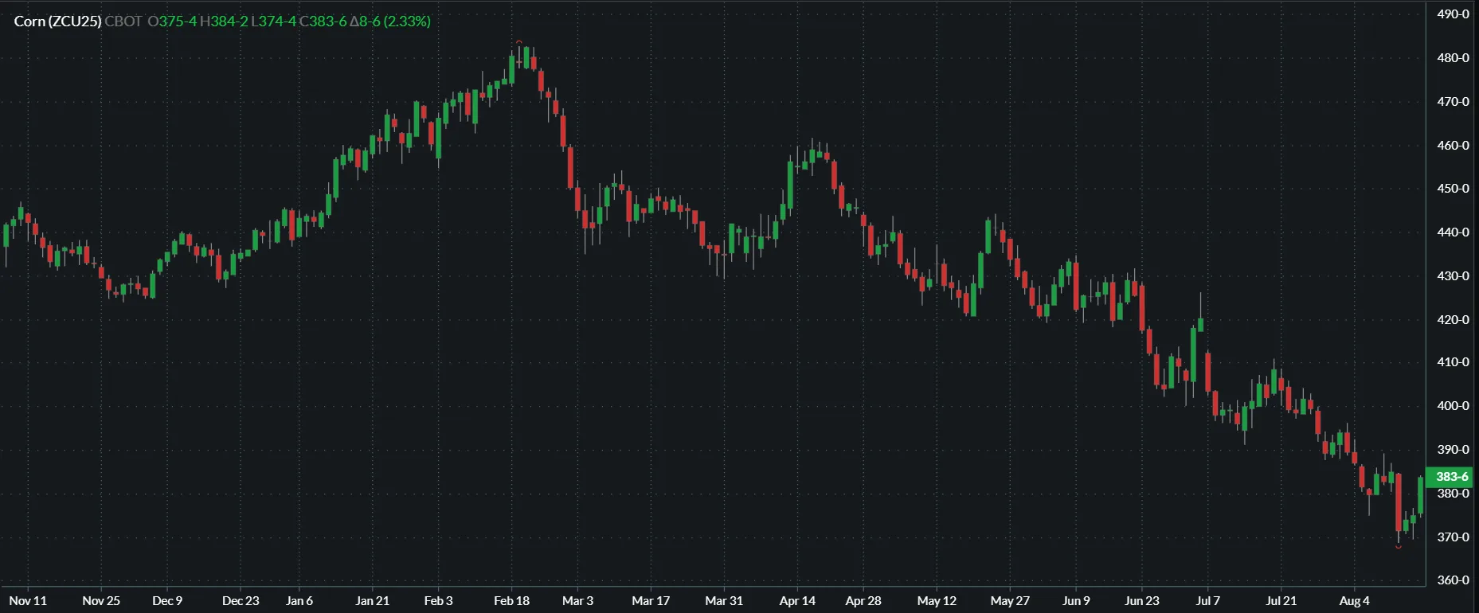The height and width of the screenshot is (613, 1479).
Task: Click the 490-0 price axis label
Action: pos(1453,14)
